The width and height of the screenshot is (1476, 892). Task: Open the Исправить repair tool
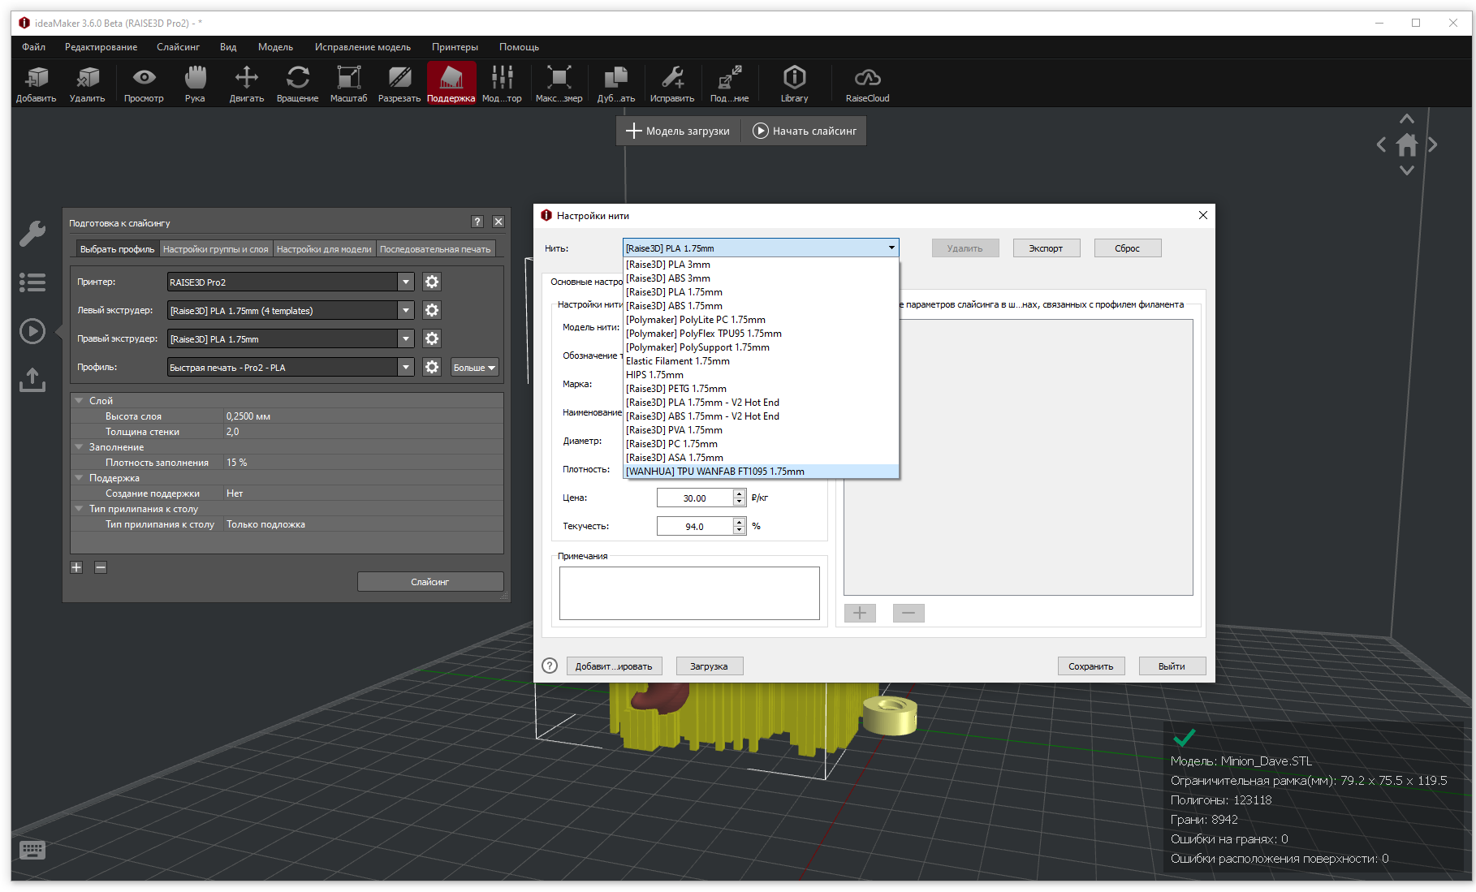point(672,84)
